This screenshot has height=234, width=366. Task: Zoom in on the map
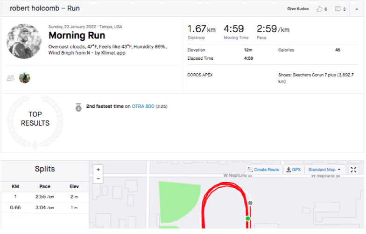click(x=99, y=170)
